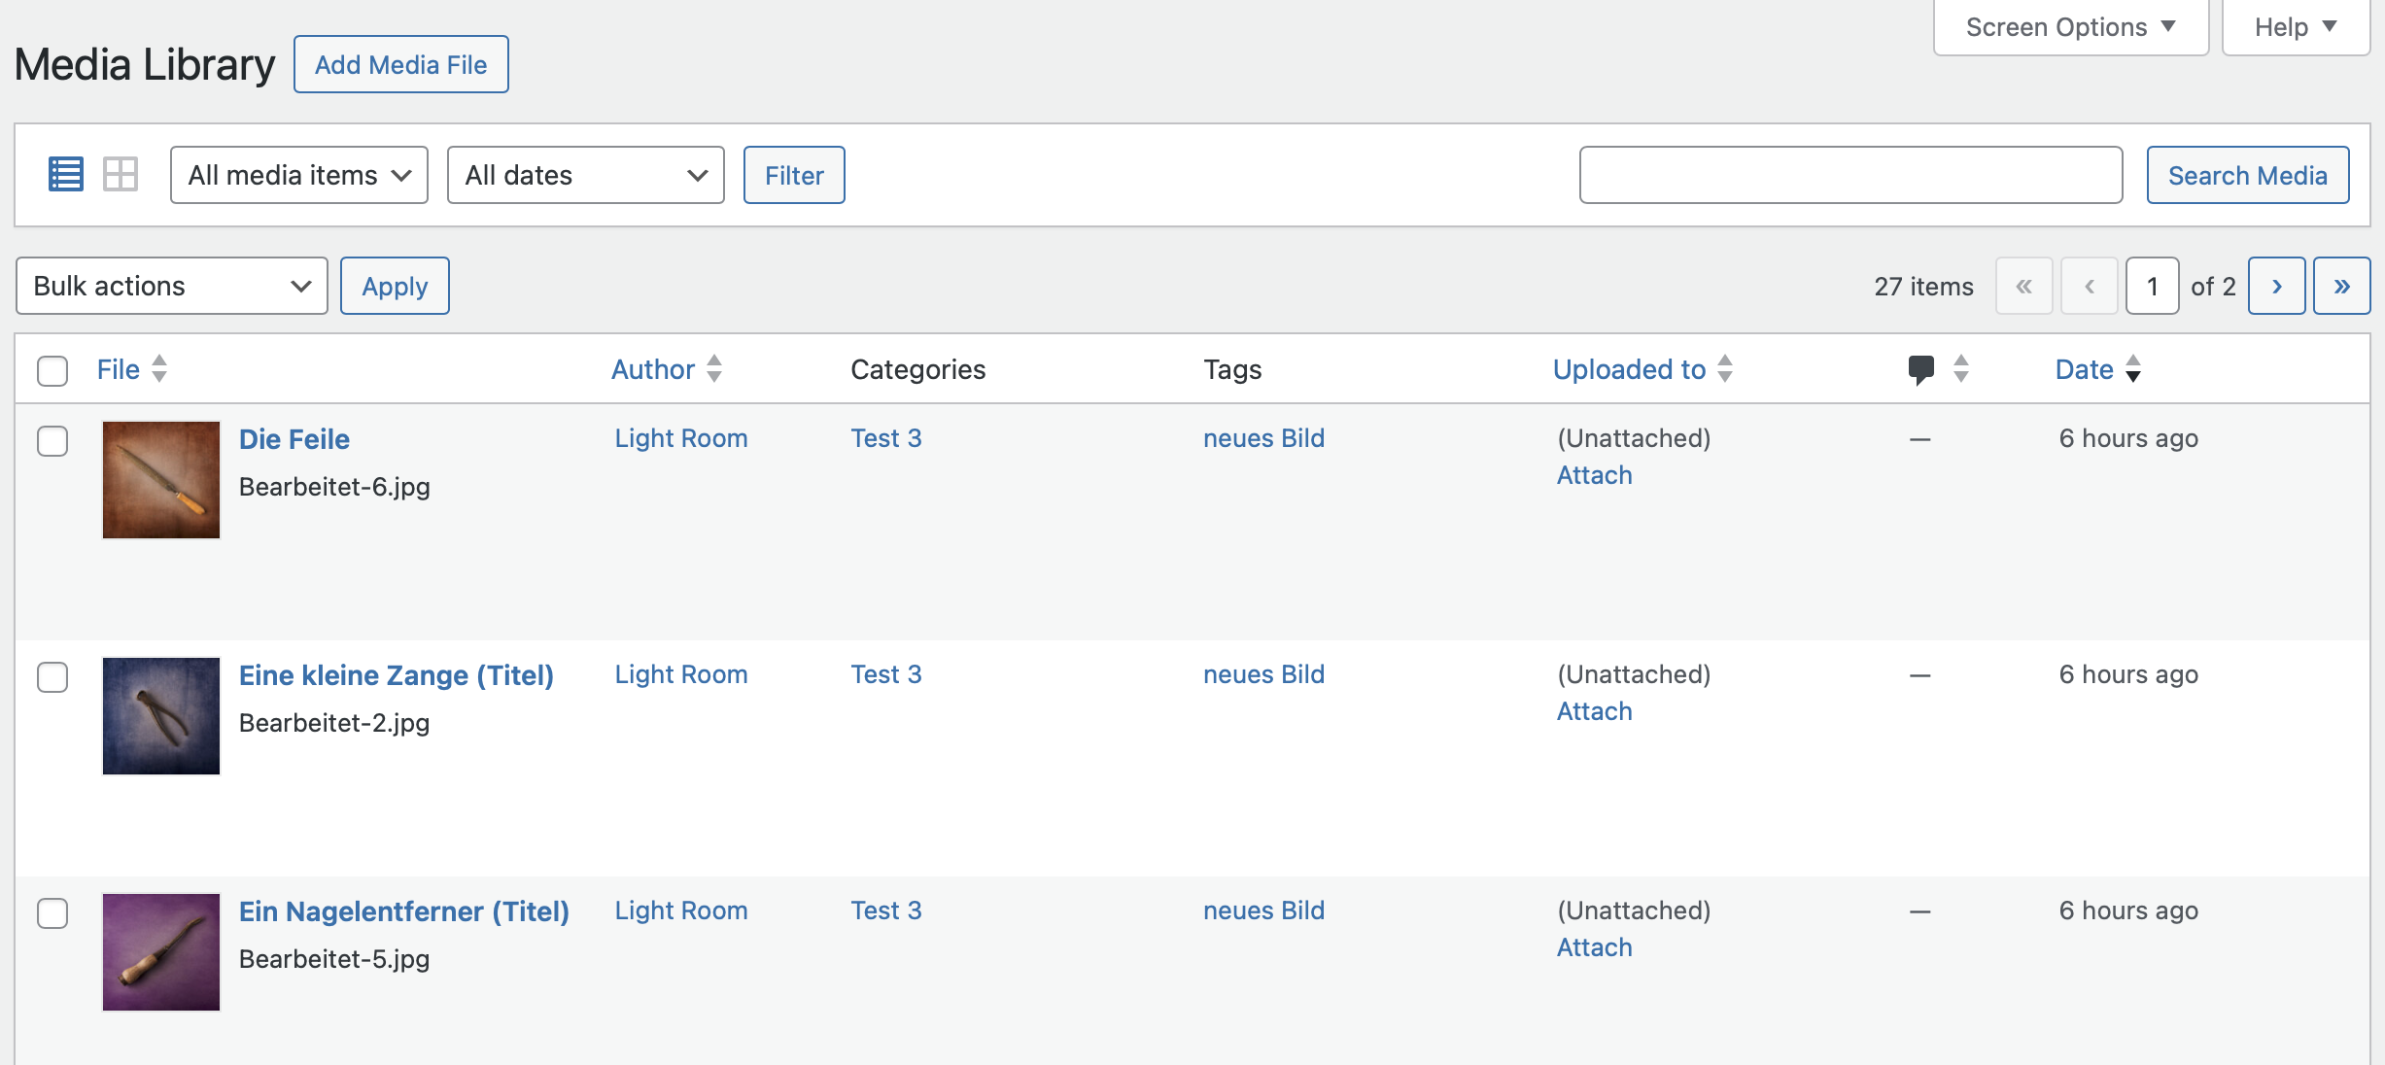Sort by comments bubble icon
2385x1065 pixels.
tap(1921, 369)
